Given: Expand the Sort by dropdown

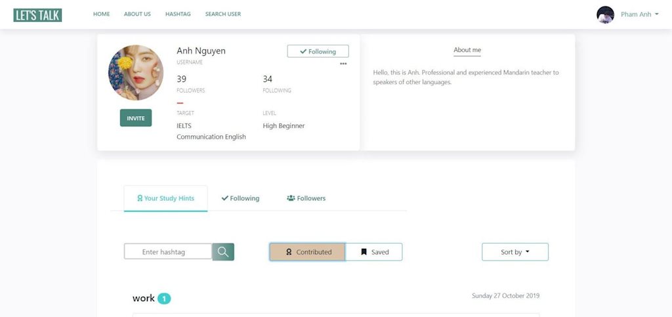Looking at the screenshot, I should pyautogui.click(x=514, y=252).
